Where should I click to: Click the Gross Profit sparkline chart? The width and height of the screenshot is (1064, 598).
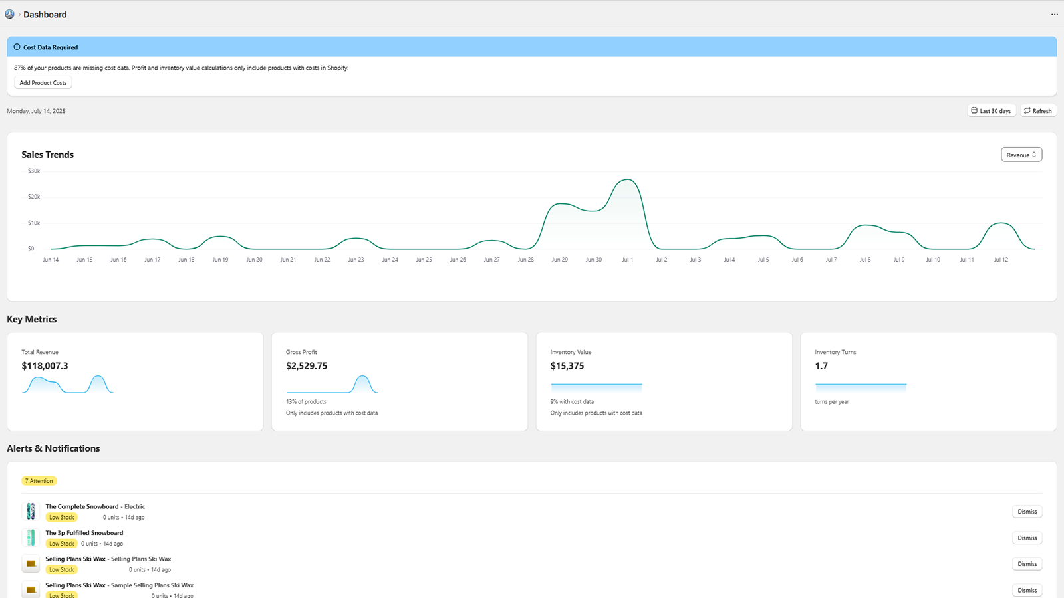(332, 385)
